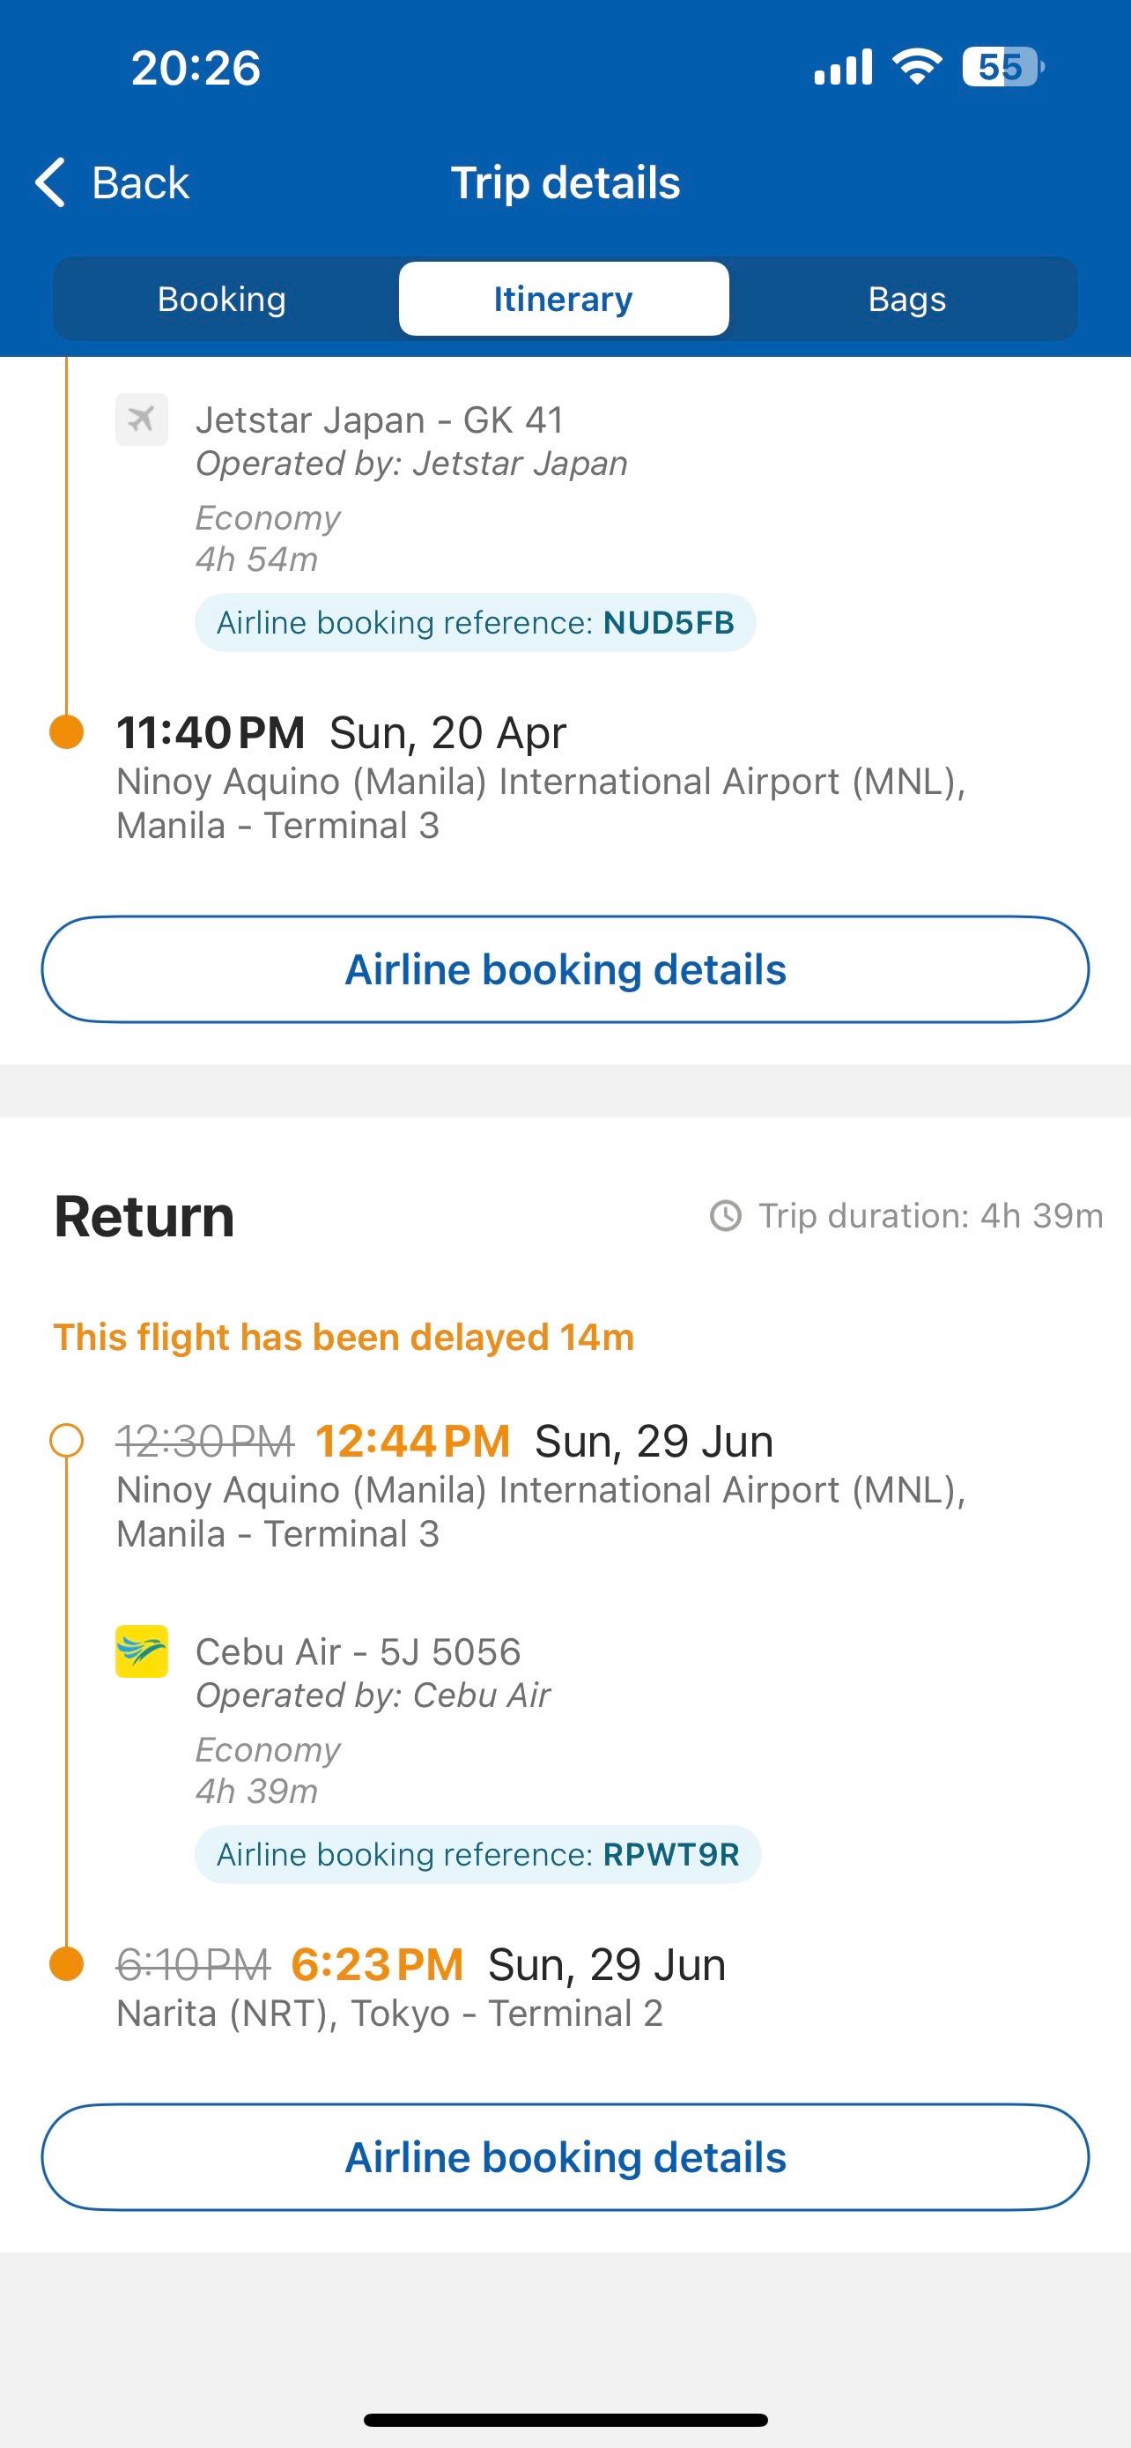The image size is (1131, 2448).
Task: Switch to the Booking tab
Action: [x=221, y=300]
